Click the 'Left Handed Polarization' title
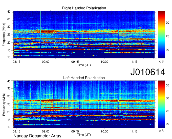The height and width of the screenshot is (139, 172). coord(84,78)
